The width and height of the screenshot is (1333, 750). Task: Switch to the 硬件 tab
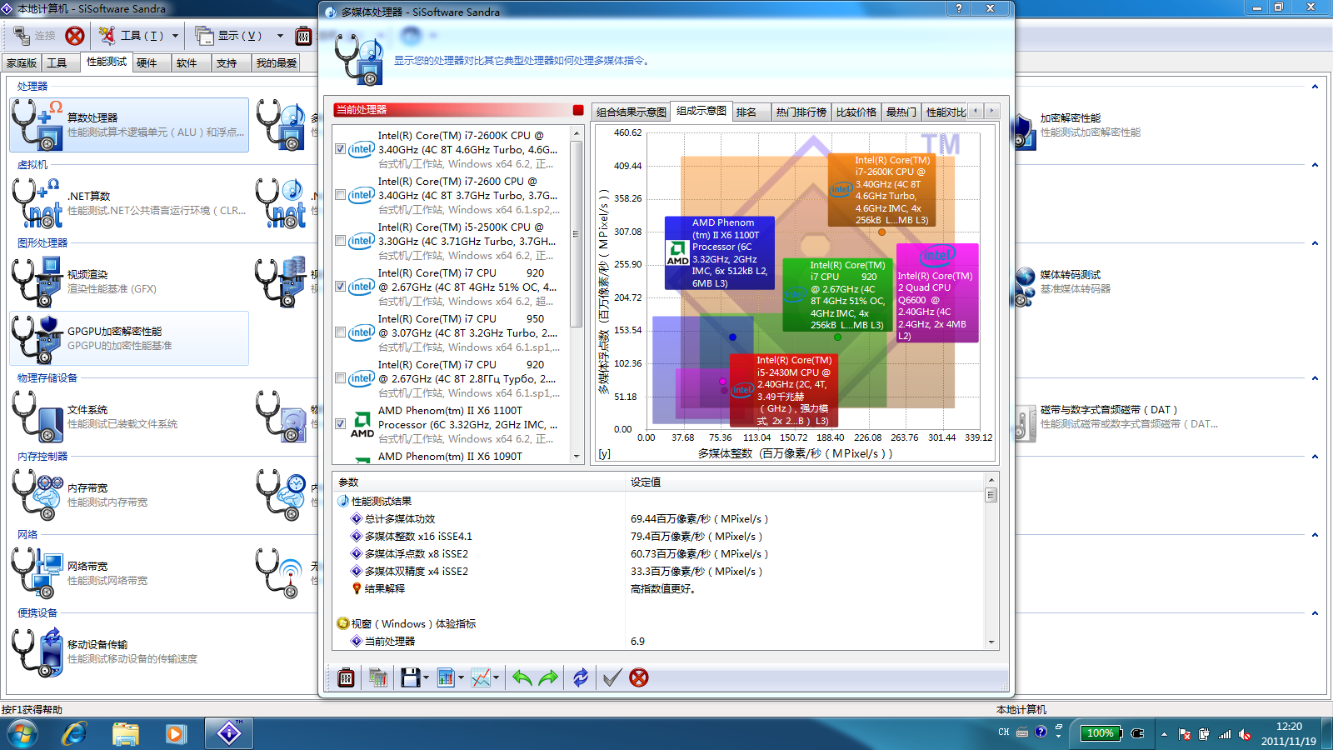tap(147, 63)
